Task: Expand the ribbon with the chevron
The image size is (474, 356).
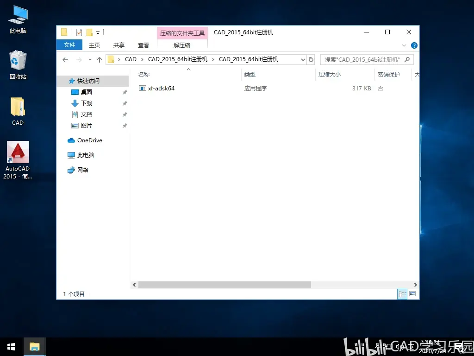Action: click(x=404, y=45)
